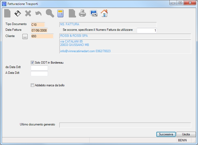Click the Successiva button
This screenshot has height=145, width=198.
click(x=166, y=134)
